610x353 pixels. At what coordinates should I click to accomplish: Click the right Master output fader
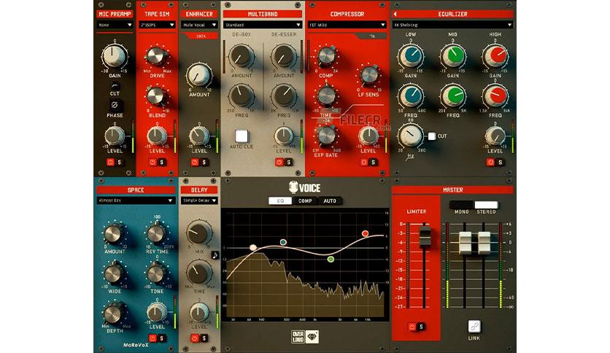[x=484, y=243]
